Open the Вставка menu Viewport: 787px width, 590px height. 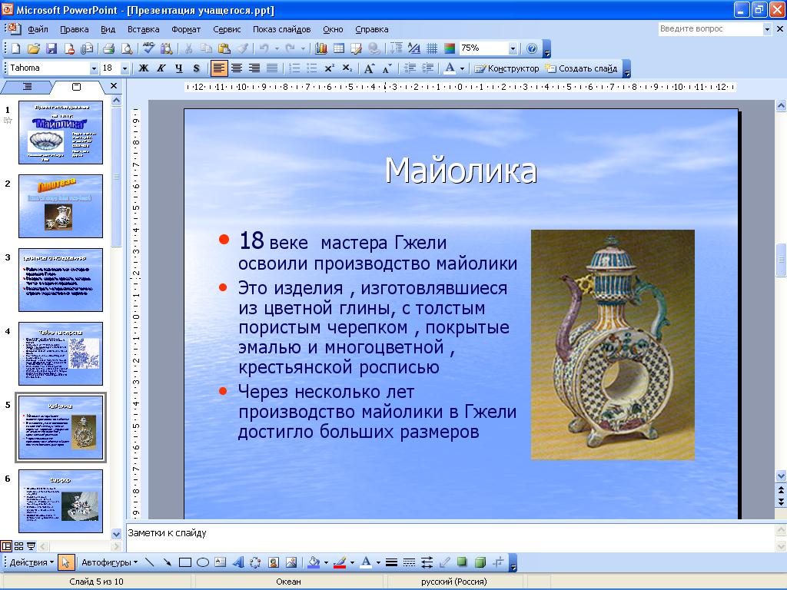tap(144, 29)
